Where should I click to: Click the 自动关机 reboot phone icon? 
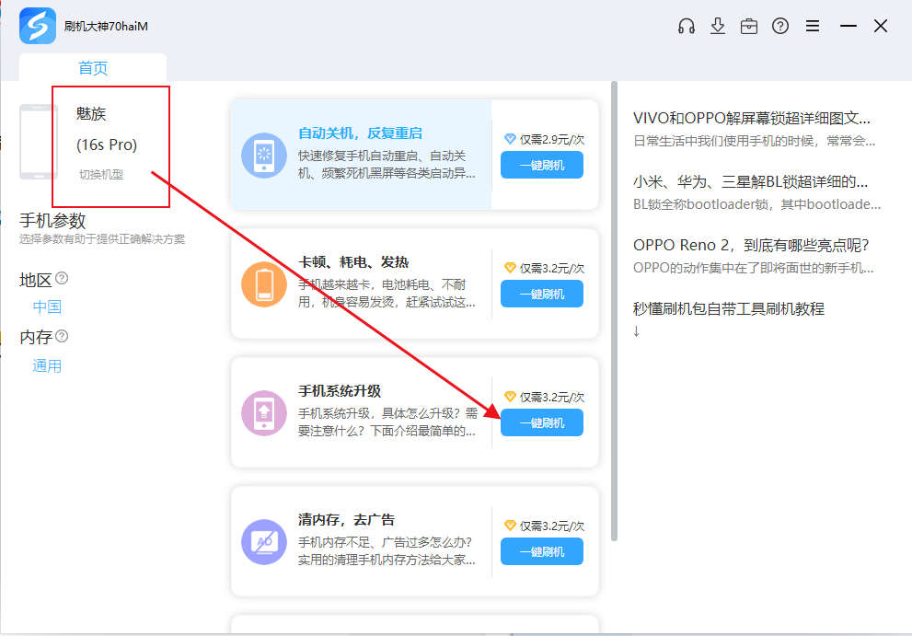click(x=264, y=156)
